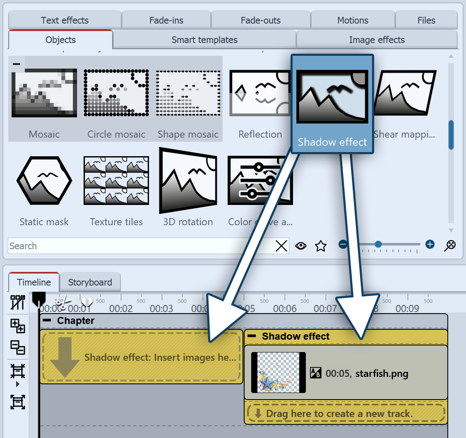
Task: Click the zoom-to-fit magnifier icon
Action: tap(451, 245)
